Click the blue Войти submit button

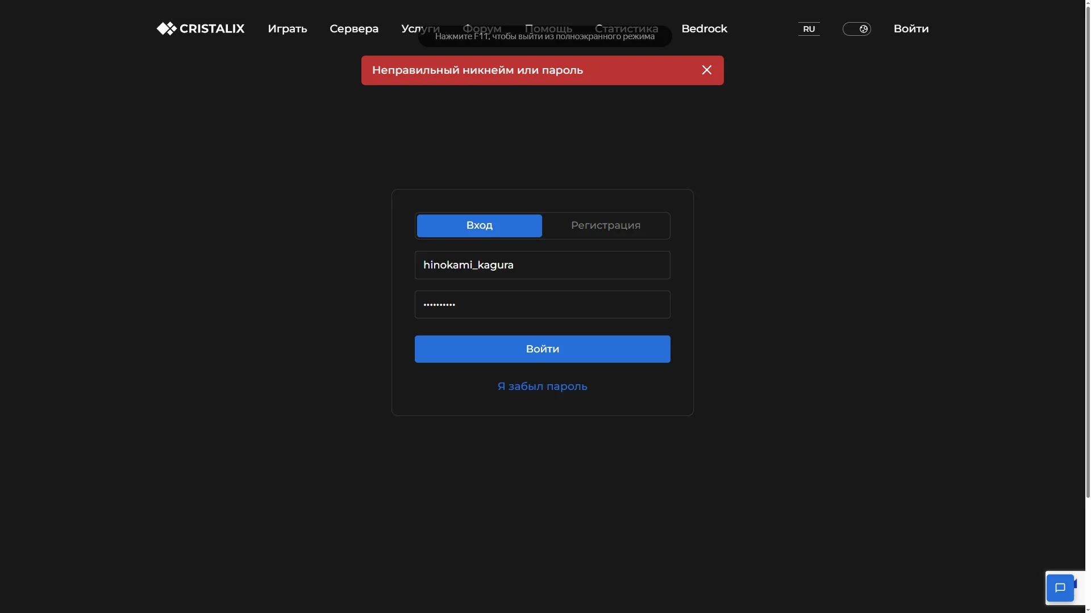[543, 349]
